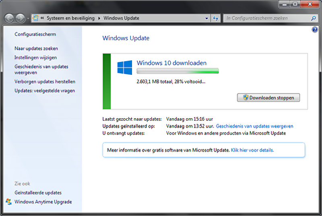
Task: Select Systeem en beveiliging breadcrumb
Action: click(70, 18)
